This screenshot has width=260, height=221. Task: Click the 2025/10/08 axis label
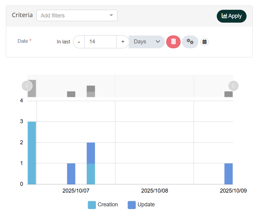tap(155, 191)
